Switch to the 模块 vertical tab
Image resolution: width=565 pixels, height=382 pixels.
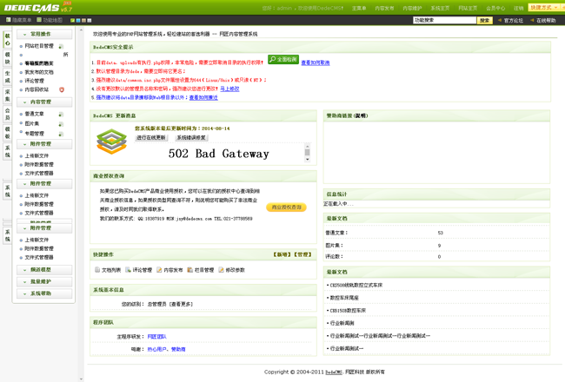click(x=8, y=58)
